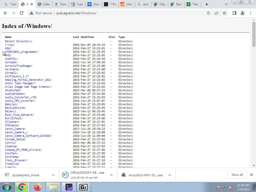The height and width of the screenshot is (192, 256).
Task: Click the Size column header
Action: pyautogui.click(x=112, y=37)
